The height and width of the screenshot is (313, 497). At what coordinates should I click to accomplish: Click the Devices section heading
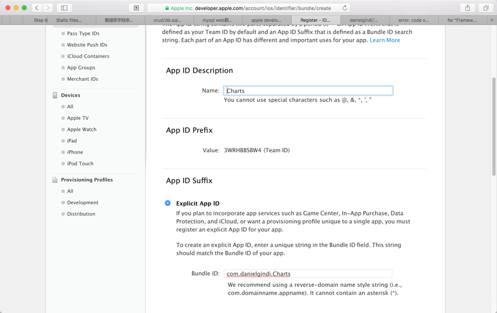coord(70,95)
